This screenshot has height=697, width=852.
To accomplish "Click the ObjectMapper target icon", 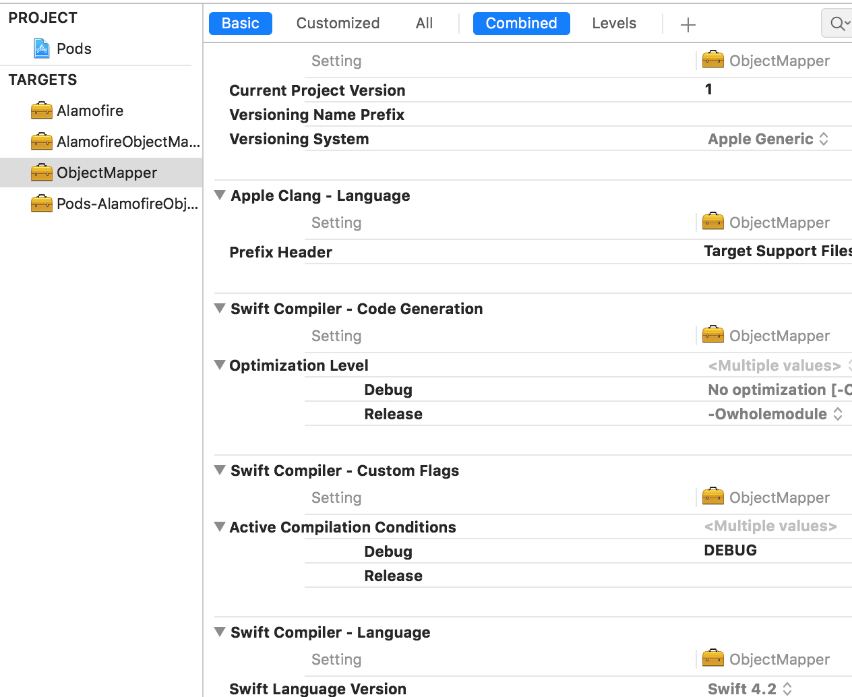I will (x=42, y=173).
